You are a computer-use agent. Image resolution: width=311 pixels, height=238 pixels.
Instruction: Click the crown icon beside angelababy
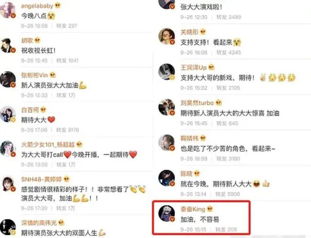(57, 6)
